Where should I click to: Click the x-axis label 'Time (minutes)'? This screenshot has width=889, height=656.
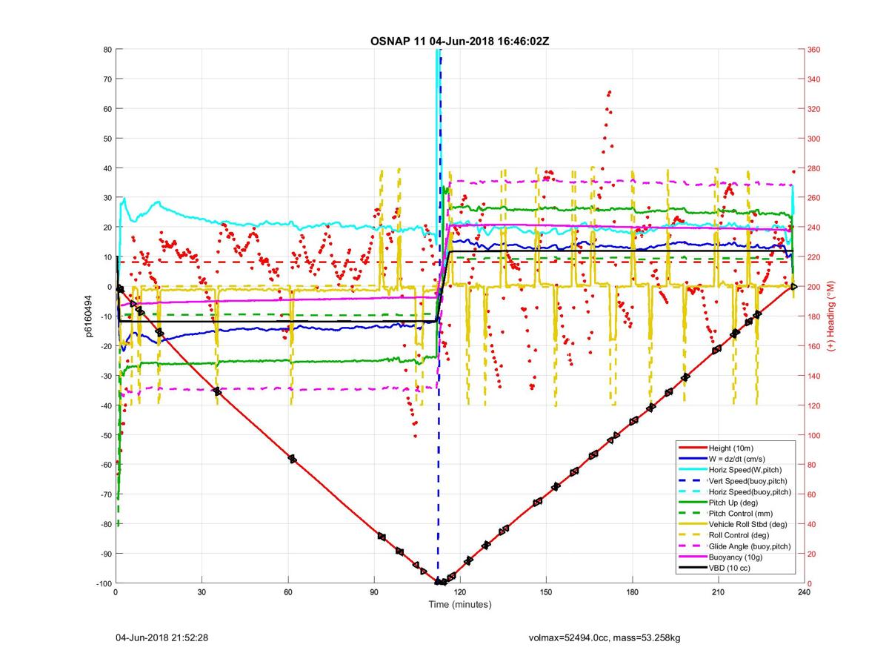pyautogui.click(x=459, y=605)
